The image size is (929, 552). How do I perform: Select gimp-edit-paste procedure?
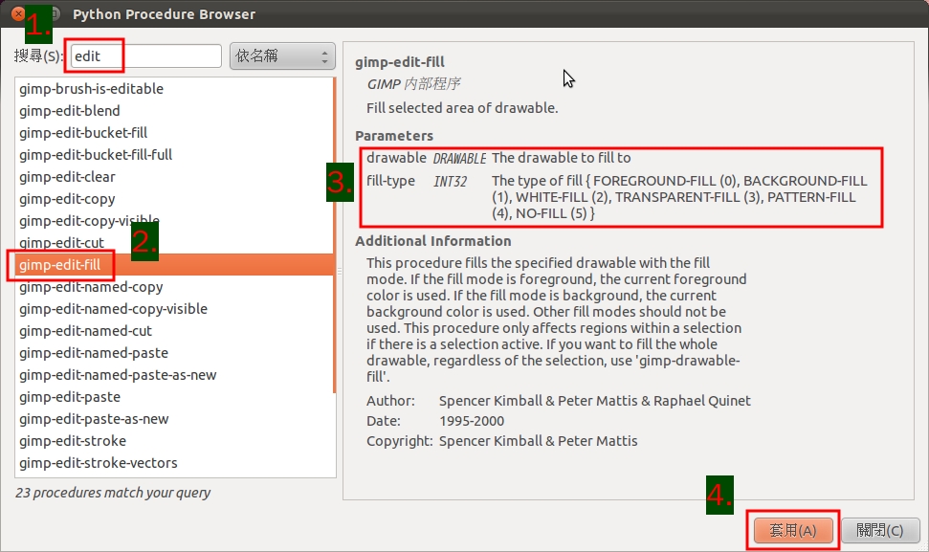(174, 397)
